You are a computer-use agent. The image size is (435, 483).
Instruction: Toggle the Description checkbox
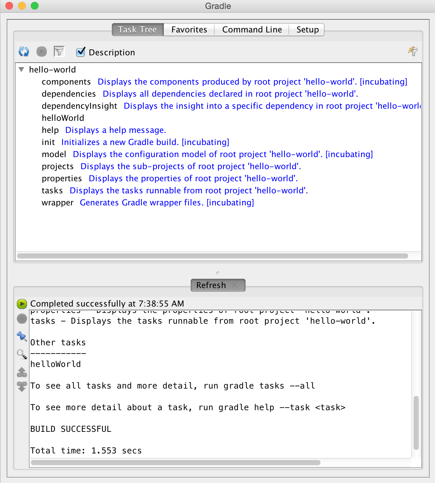(81, 52)
